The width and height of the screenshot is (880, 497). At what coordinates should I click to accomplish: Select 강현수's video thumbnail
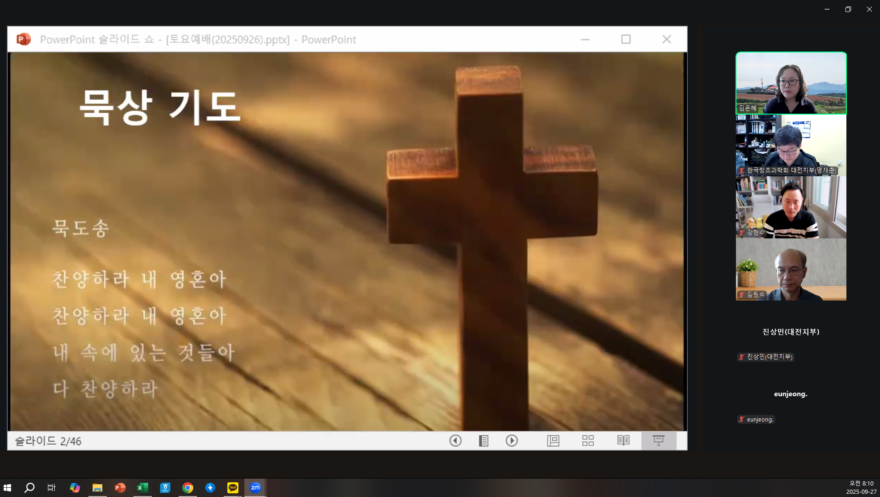click(x=791, y=208)
